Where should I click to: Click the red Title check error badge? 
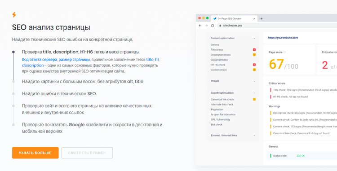(254, 49)
